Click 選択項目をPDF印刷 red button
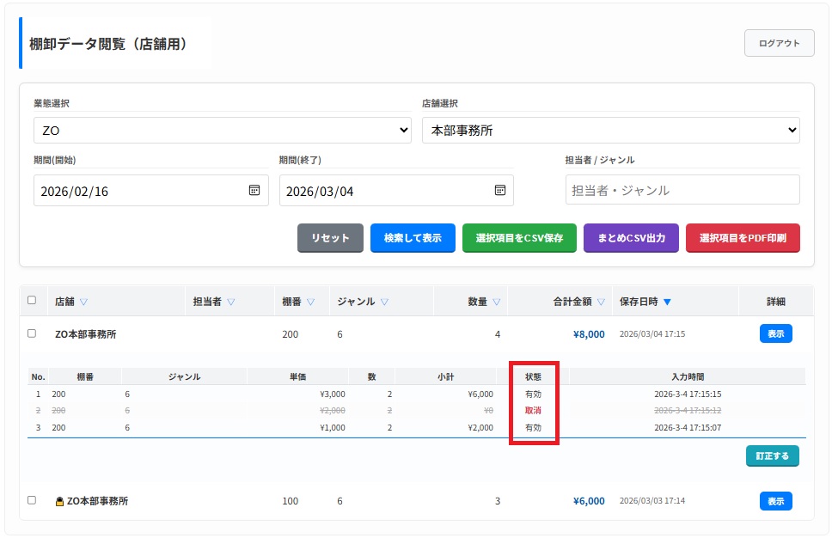Viewport: 832px width, 538px height. coord(743,238)
